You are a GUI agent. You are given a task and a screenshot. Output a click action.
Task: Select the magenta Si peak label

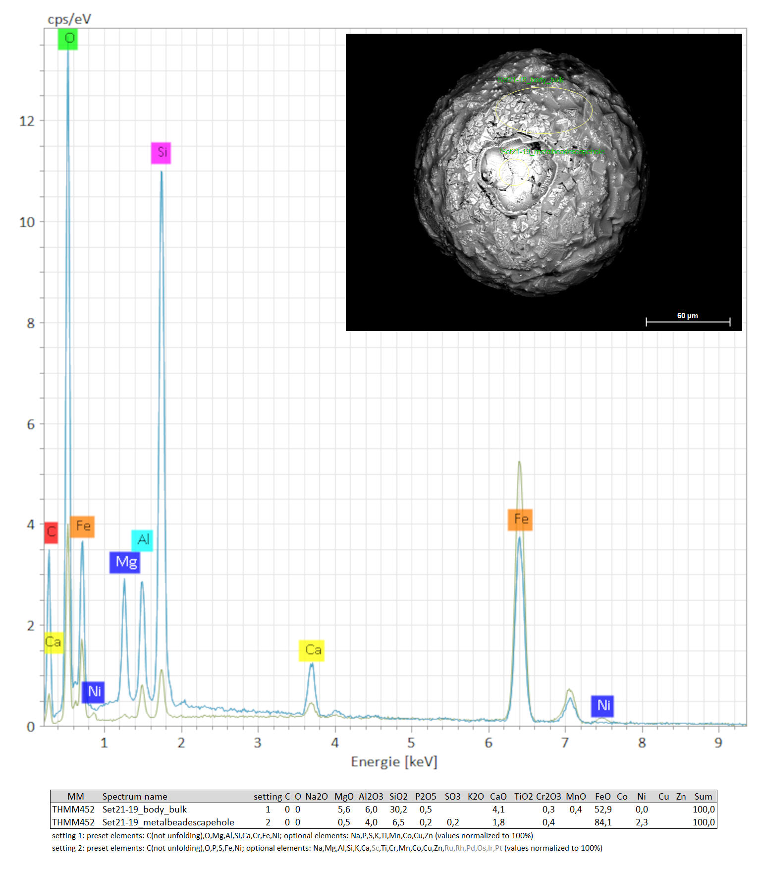click(x=161, y=152)
